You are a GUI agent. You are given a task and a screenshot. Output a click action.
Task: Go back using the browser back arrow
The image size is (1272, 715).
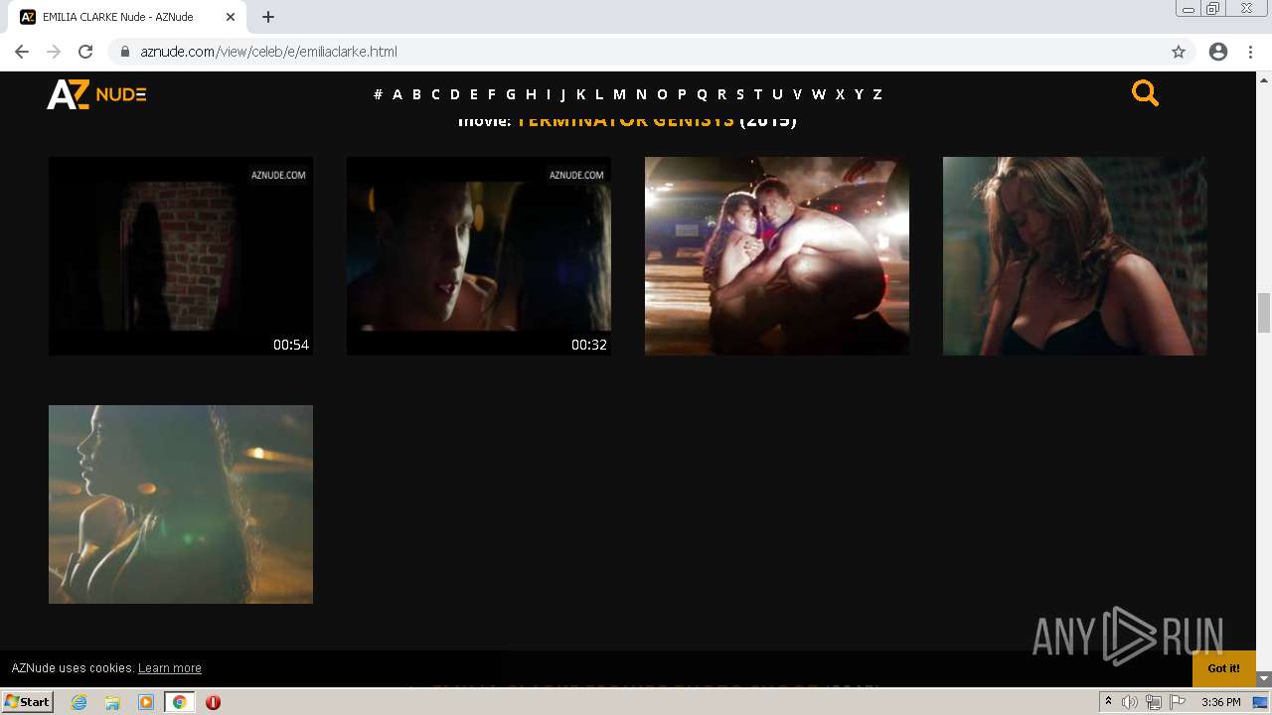pos(22,52)
